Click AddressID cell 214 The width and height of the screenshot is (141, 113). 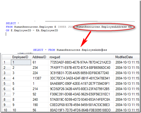pos(40,89)
